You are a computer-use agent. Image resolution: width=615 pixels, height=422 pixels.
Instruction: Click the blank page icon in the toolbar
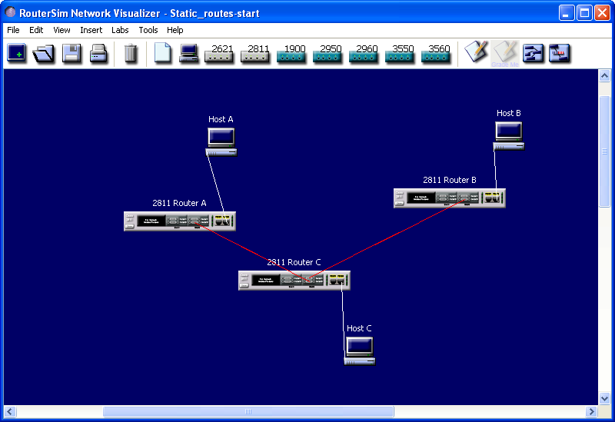point(162,52)
